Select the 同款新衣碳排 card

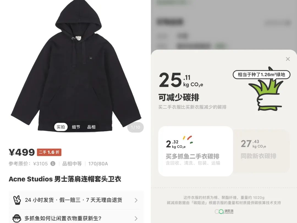point(262,151)
